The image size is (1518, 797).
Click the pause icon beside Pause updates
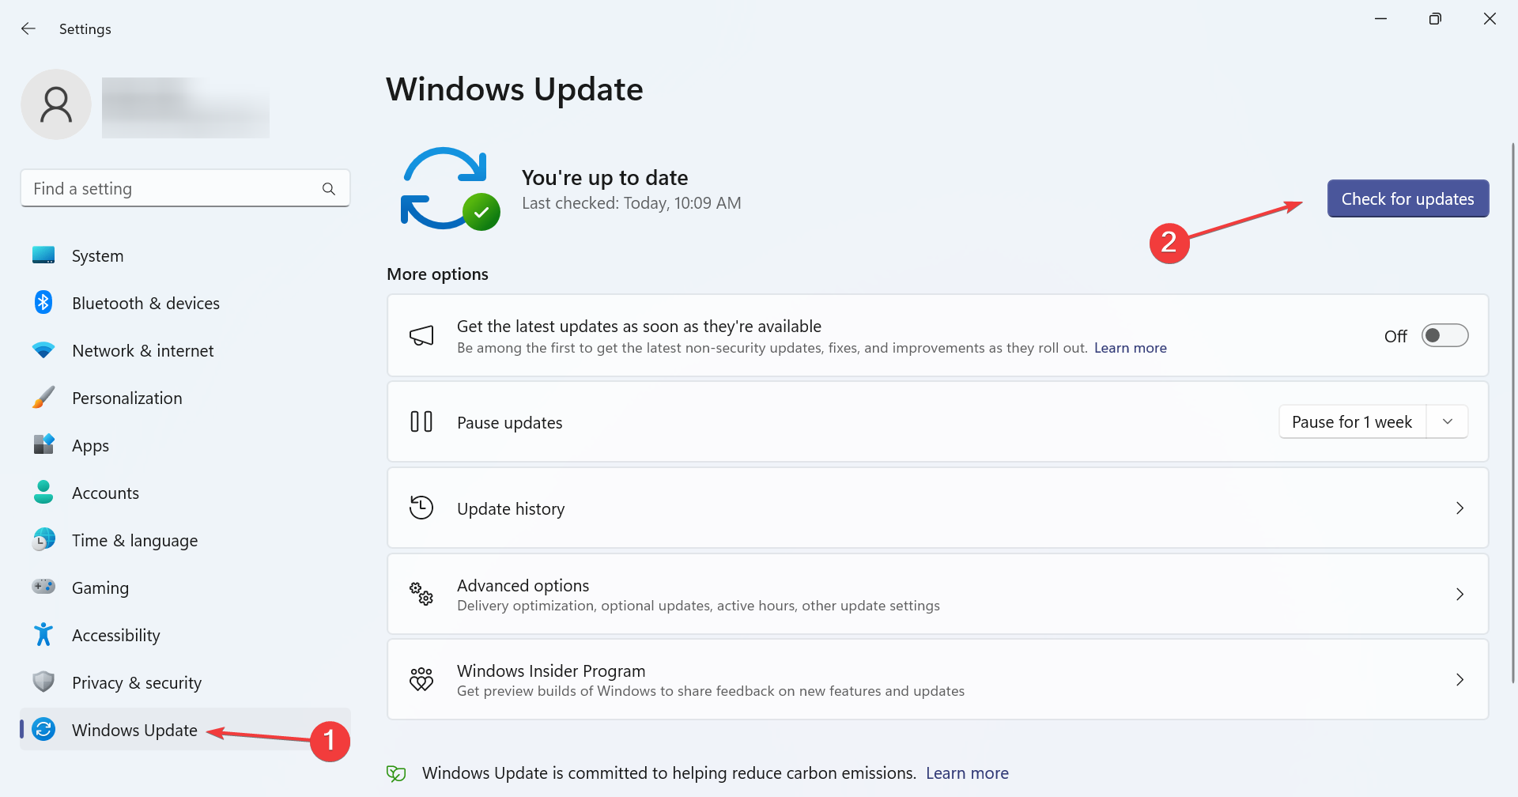(x=421, y=421)
